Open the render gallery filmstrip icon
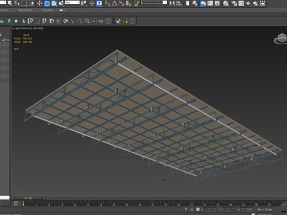Viewport: 287px width, 215px height. pos(262,3)
